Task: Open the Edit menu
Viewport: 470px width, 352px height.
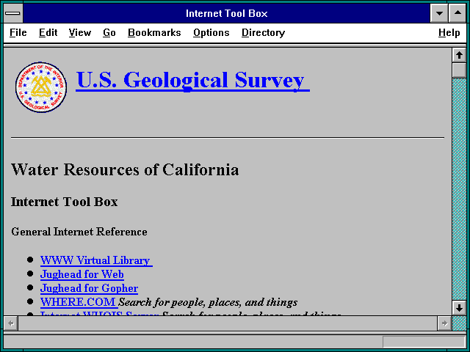Action: pos(48,32)
